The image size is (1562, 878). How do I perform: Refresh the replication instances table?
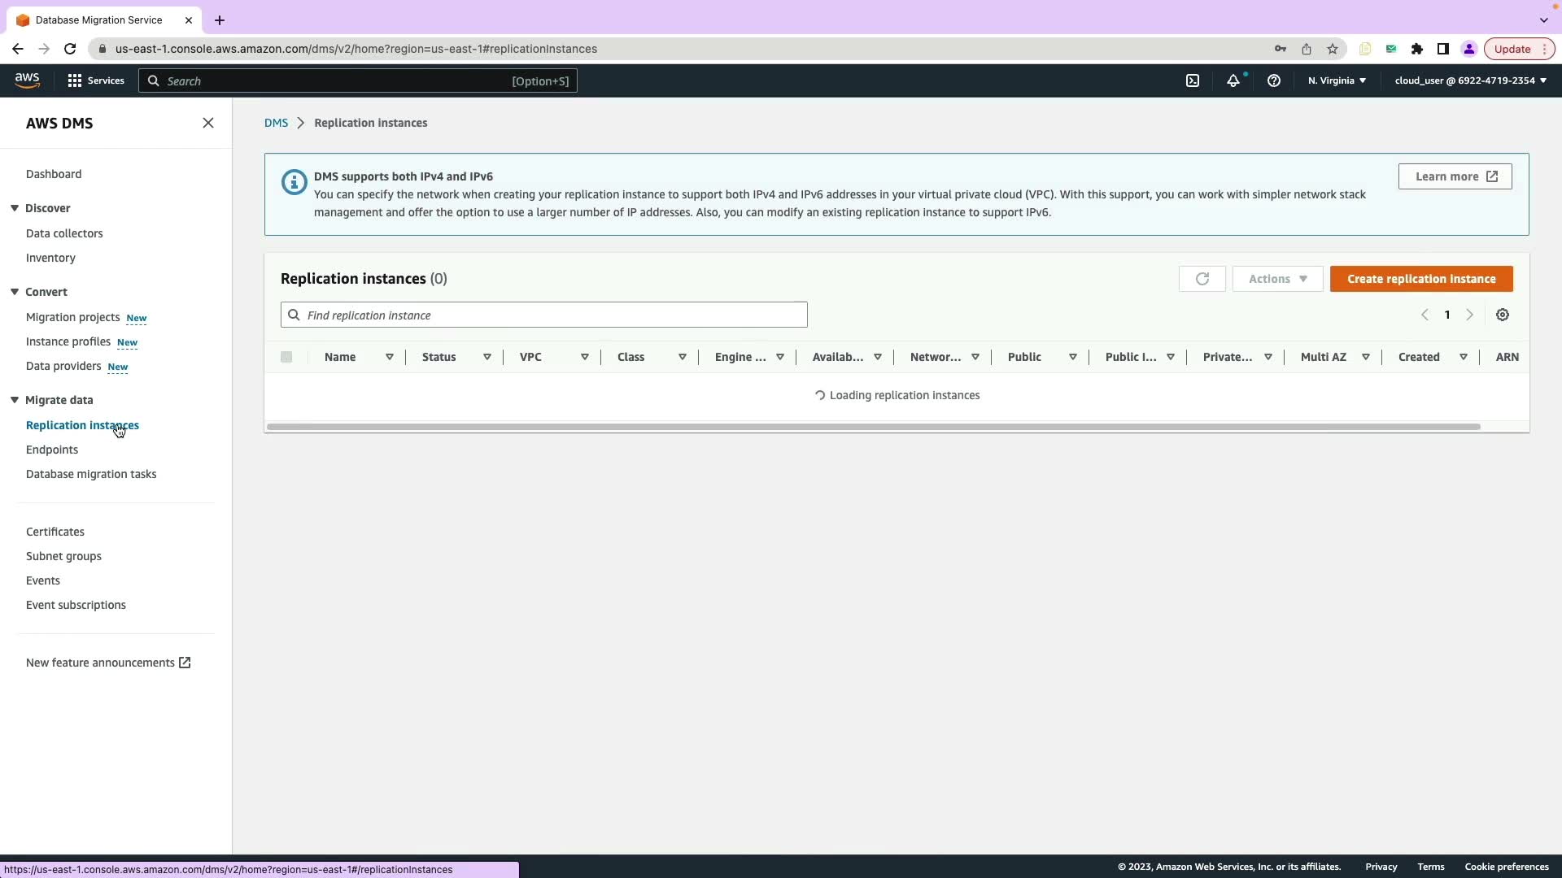click(1202, 279)
